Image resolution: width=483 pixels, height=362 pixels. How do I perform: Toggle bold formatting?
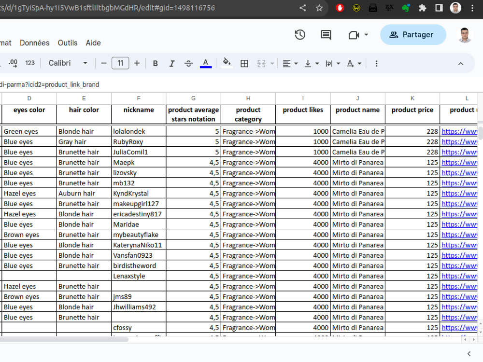155,63
